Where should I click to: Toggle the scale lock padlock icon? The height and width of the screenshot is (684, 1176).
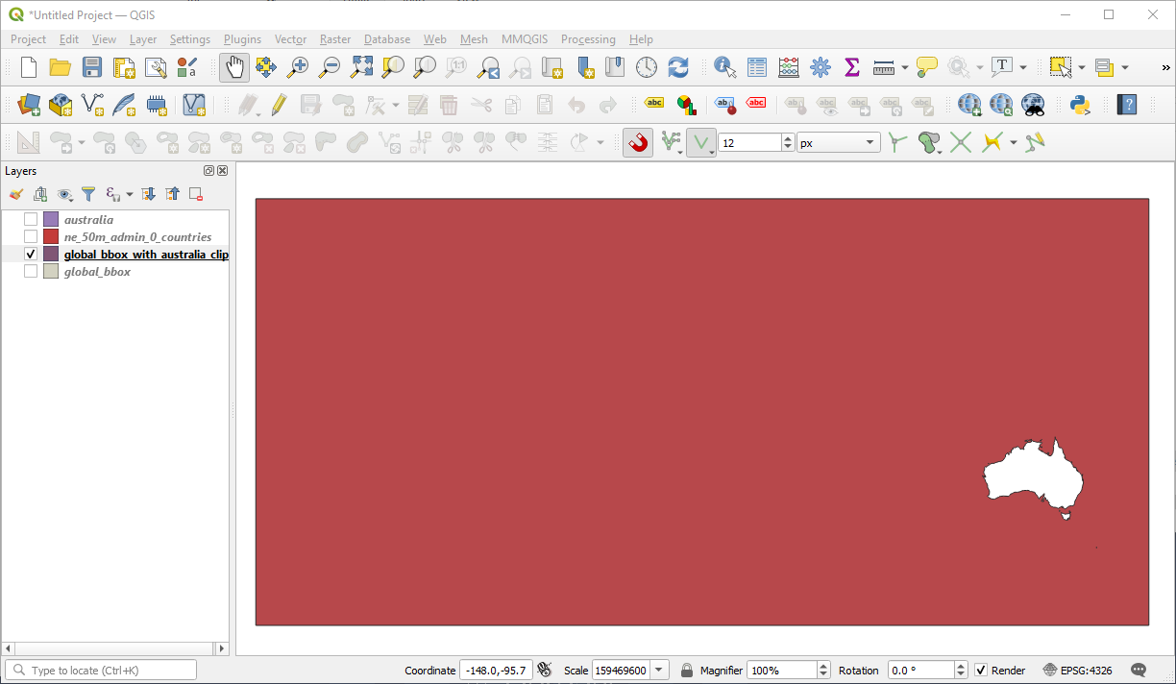tap(687, 671)
